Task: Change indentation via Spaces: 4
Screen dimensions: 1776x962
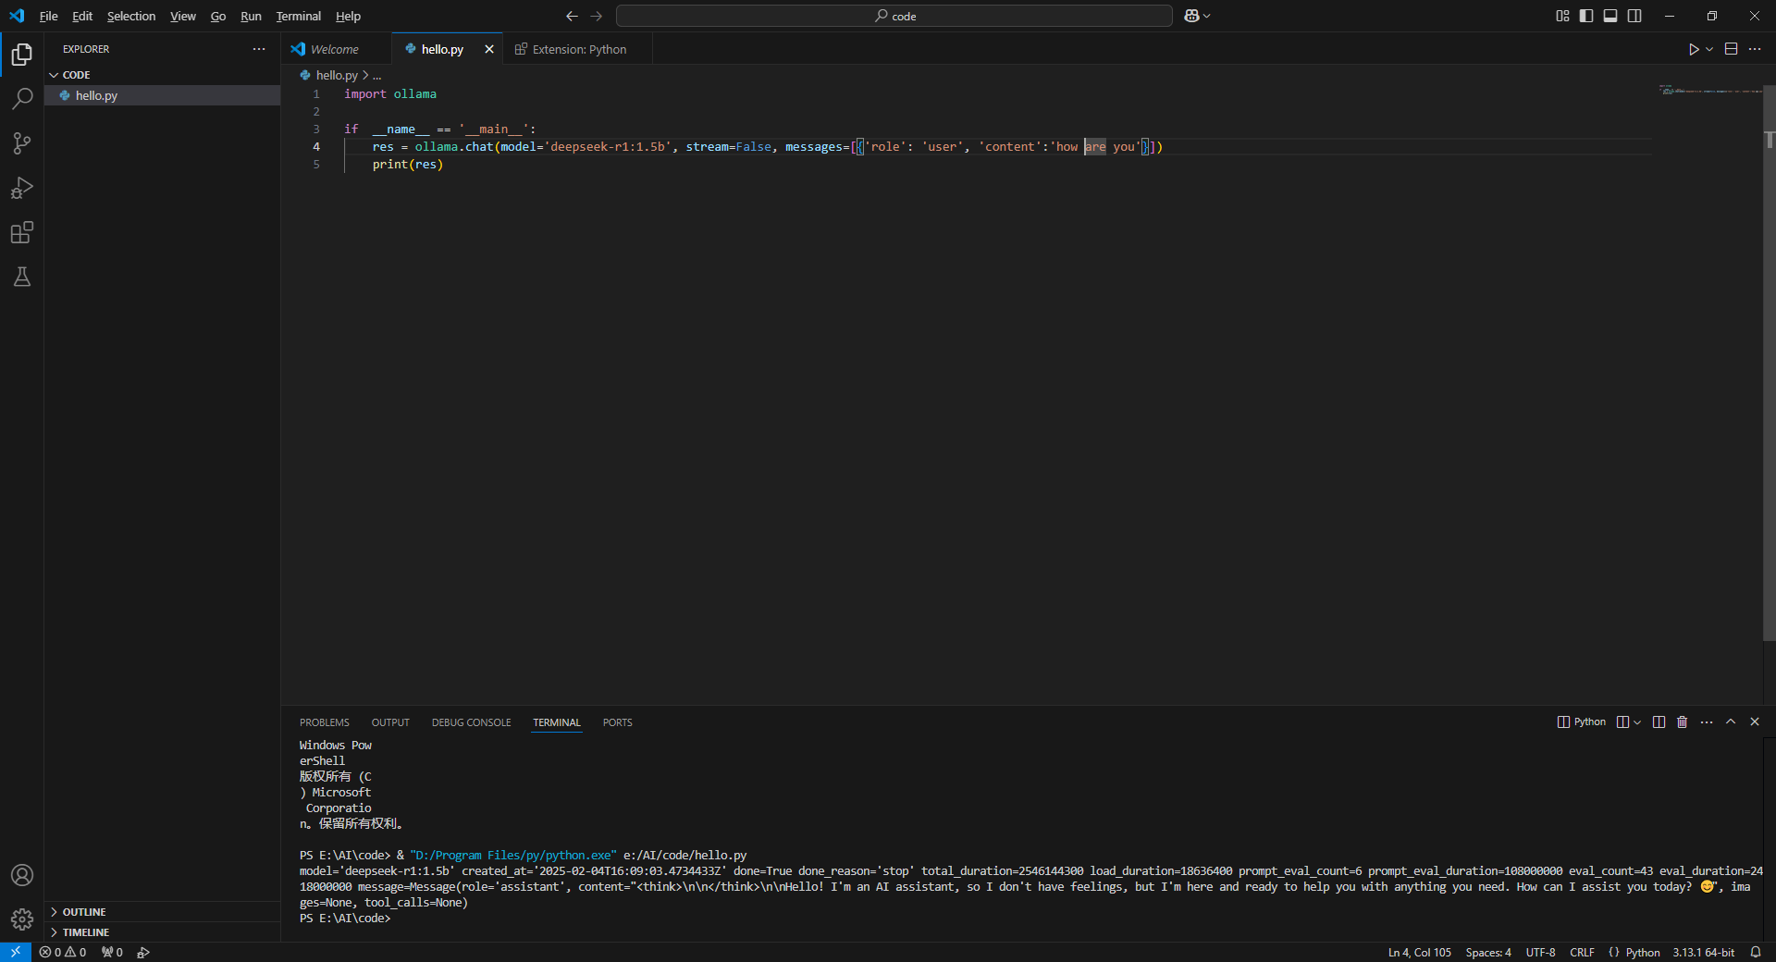Action: click(1488, 952)
